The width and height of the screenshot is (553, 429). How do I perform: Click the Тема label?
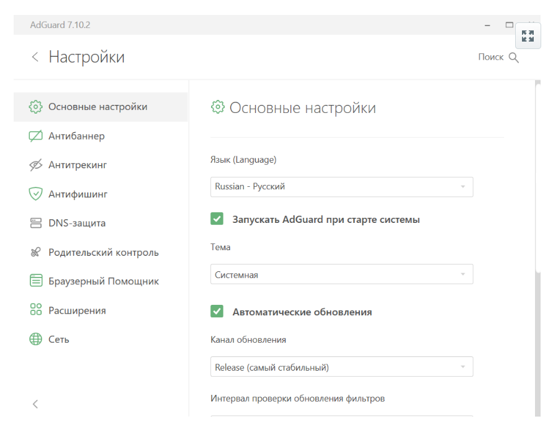pos(220,247)
